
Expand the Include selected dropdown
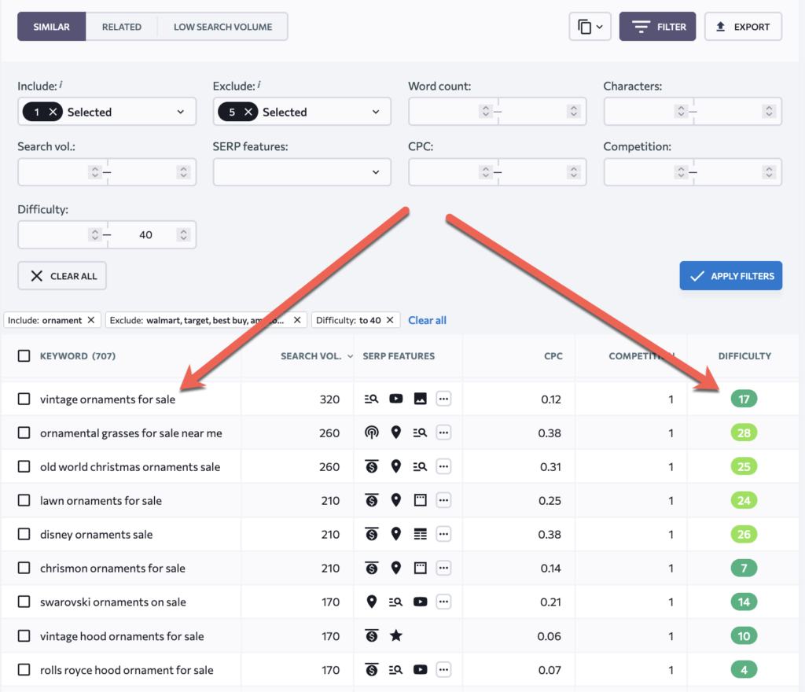[182, 112]
